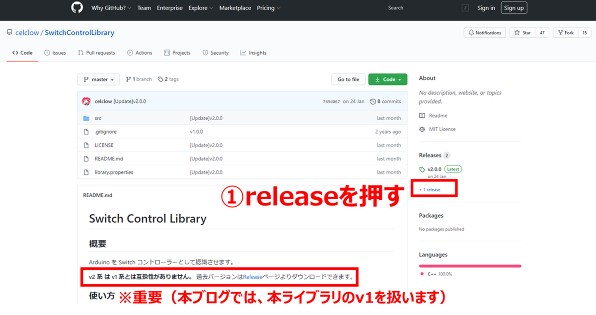596x315 pixels.
Task: Click the Go to file button
Action: 348,79
